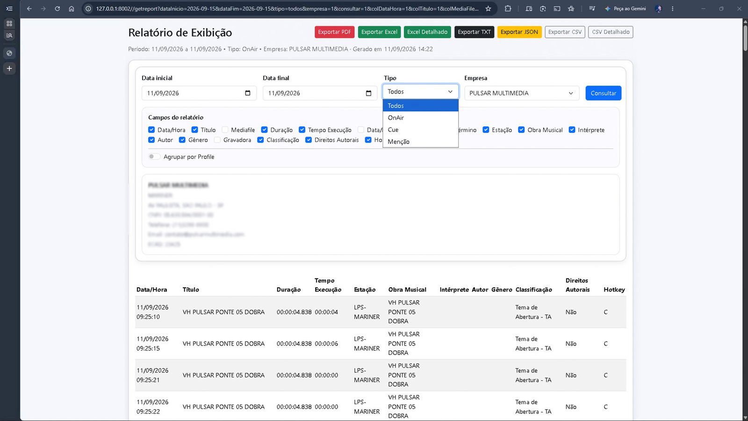Click the Peça ao Gemini button
The height and width of the screenshot is (421, 748).
click(626, 8)
